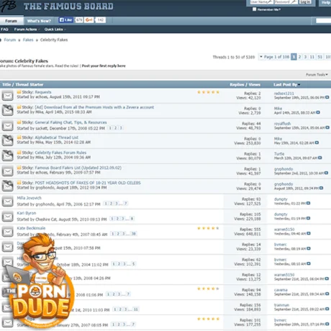
Task: Go to last post icon in royalflush row
Action: (x=327, y=127)
